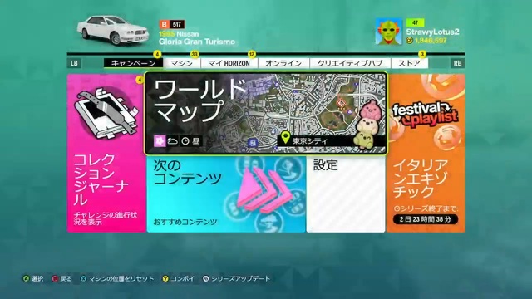Open the 設定 tile

pos(346,194)
